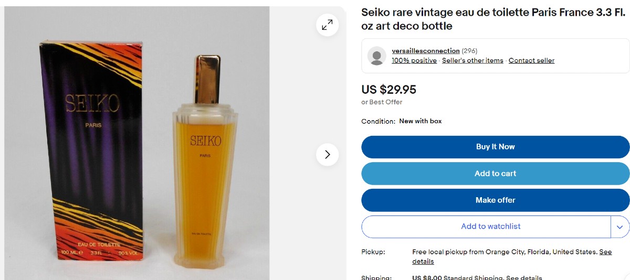Click the Seiko box in the photo

(x=90, y=147)
